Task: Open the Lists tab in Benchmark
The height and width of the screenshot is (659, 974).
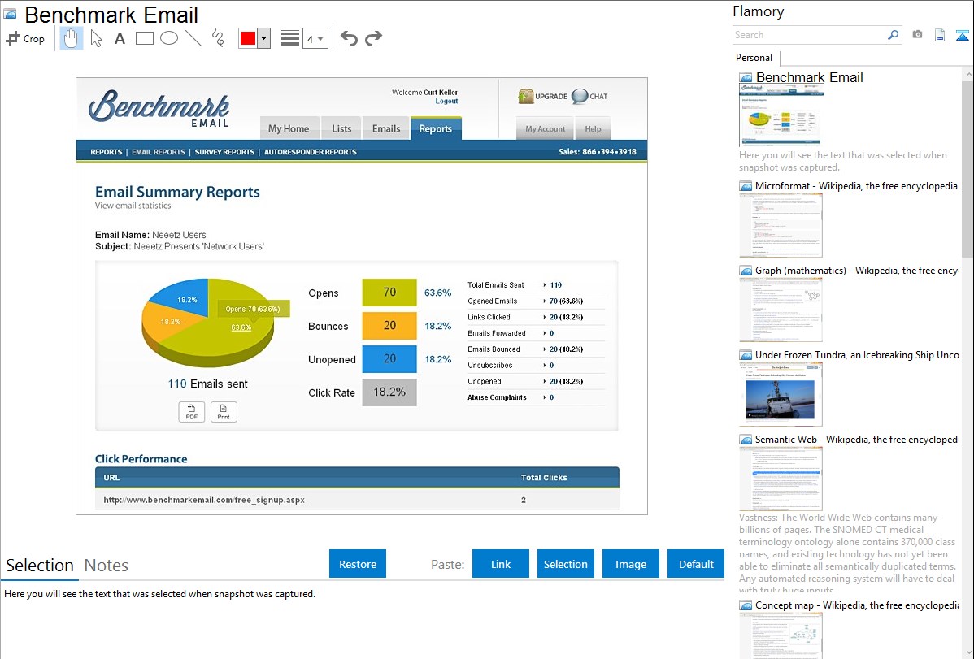Action: point(341,128)
